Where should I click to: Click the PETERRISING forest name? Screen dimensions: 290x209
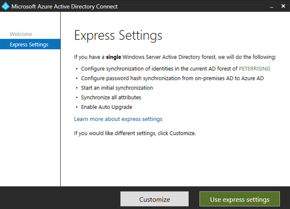[x=254, y=69]
